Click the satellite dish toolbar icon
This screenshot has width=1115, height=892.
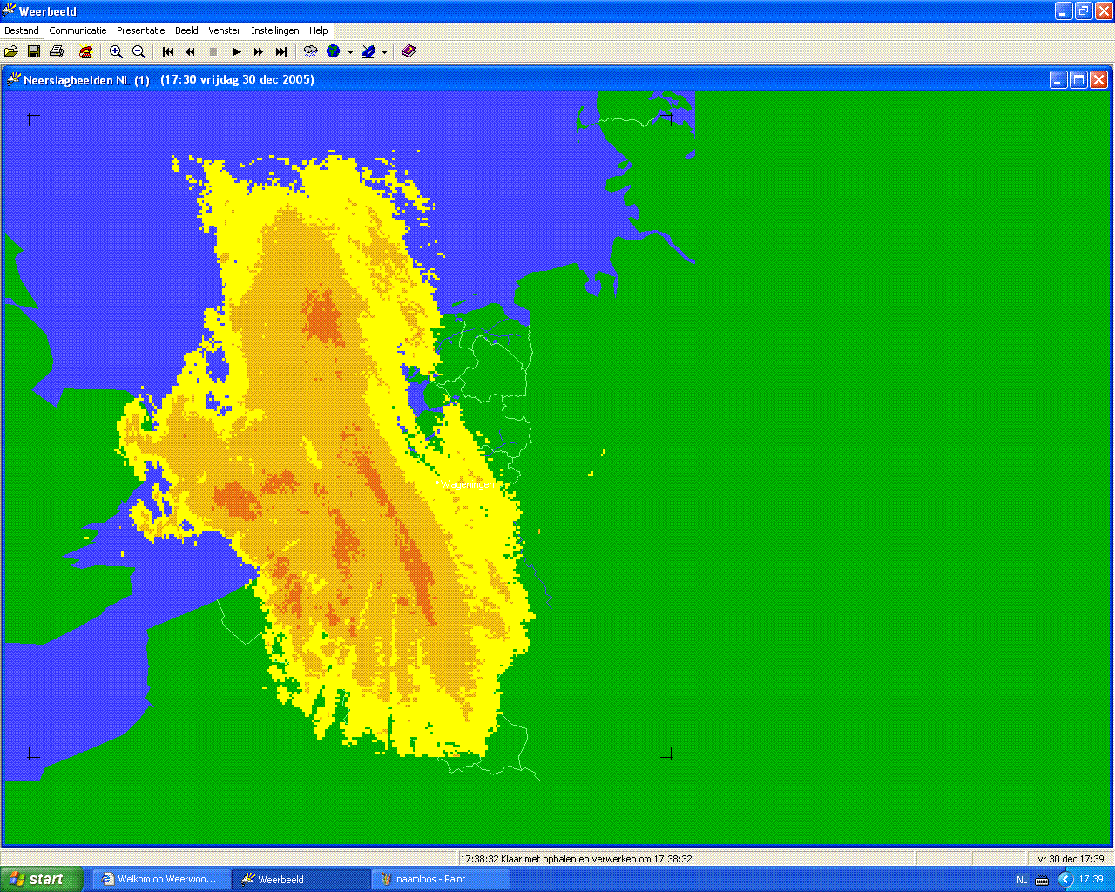[x=368, y=52]
